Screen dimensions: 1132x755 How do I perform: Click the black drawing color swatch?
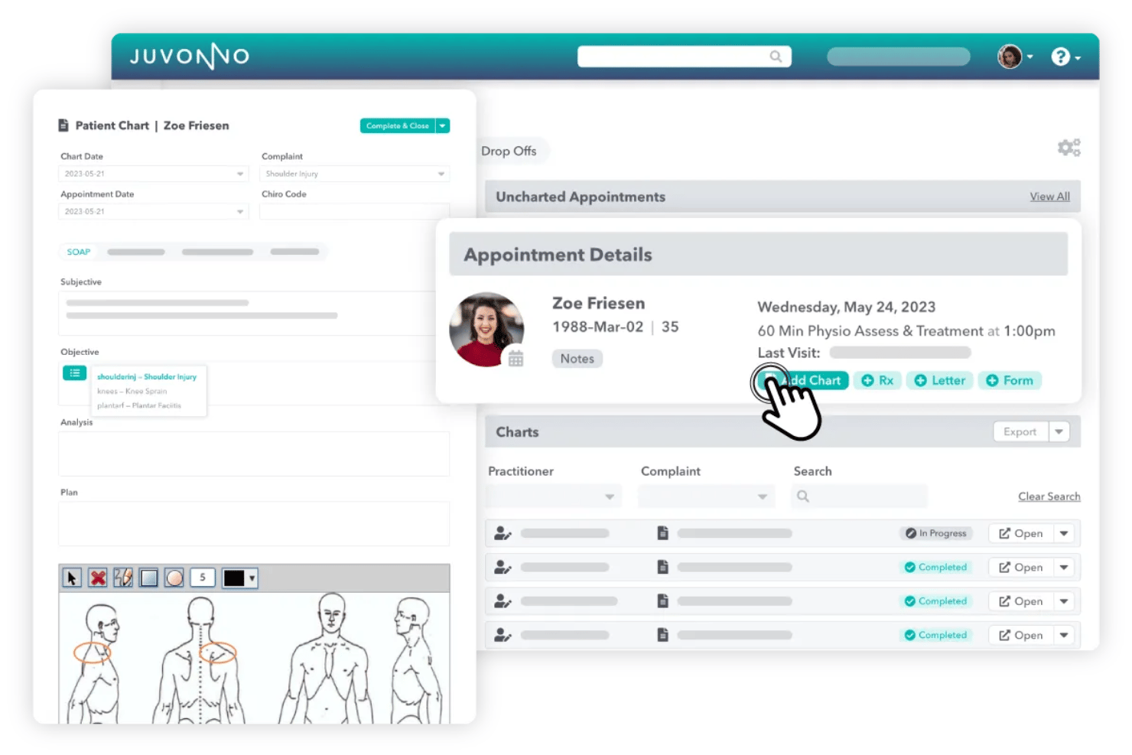(x=234, y=578)
